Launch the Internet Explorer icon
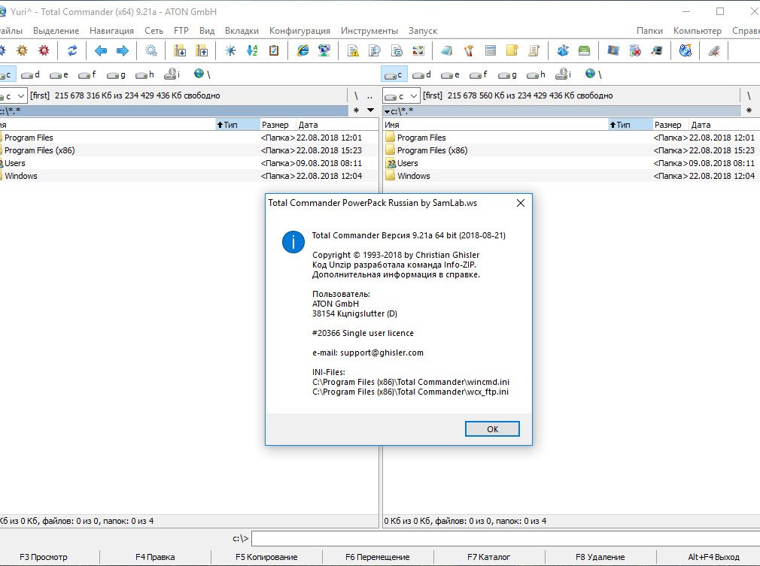 (x=303, y=50)
